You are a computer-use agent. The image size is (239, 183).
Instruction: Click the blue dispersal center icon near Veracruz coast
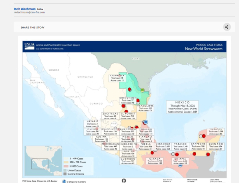point(146,122)
